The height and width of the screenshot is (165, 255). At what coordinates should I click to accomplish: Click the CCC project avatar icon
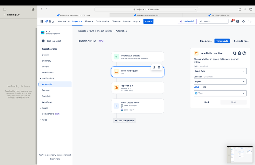coord(43,32)
